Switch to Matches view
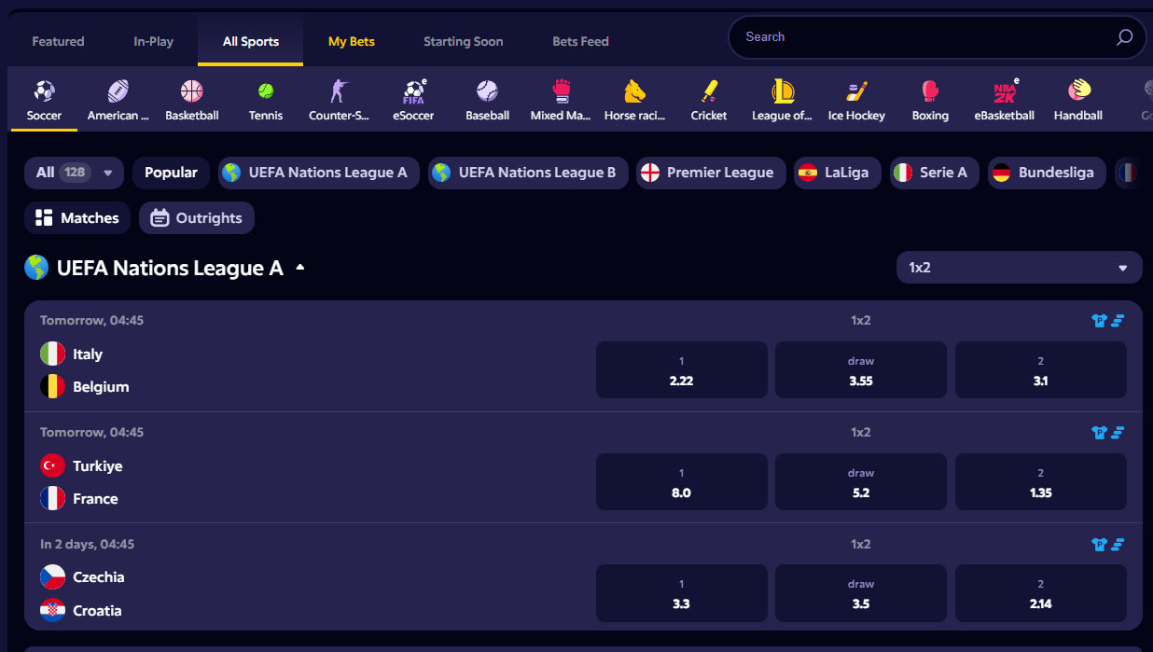Image resolution: width=1153 pixels, height=652 pixels. click(x=77, y=218)
